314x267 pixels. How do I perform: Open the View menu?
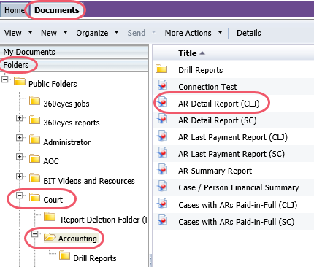[x=13, y=33]
